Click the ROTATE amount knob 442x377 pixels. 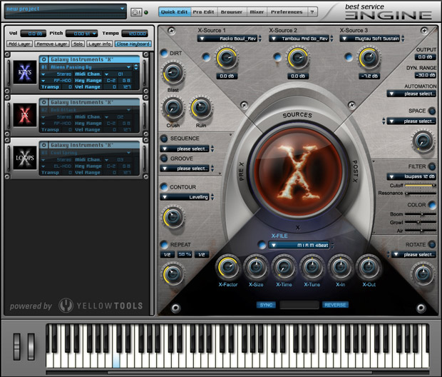[423, 273]
